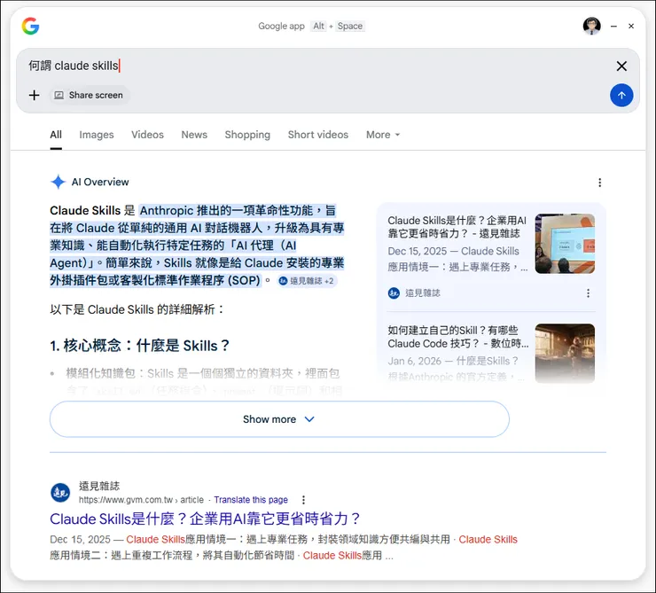This screenshot has height=593, width=656.
Task: Click the plus attach icon
Action: pyautogui.click(x=34, y=96)
